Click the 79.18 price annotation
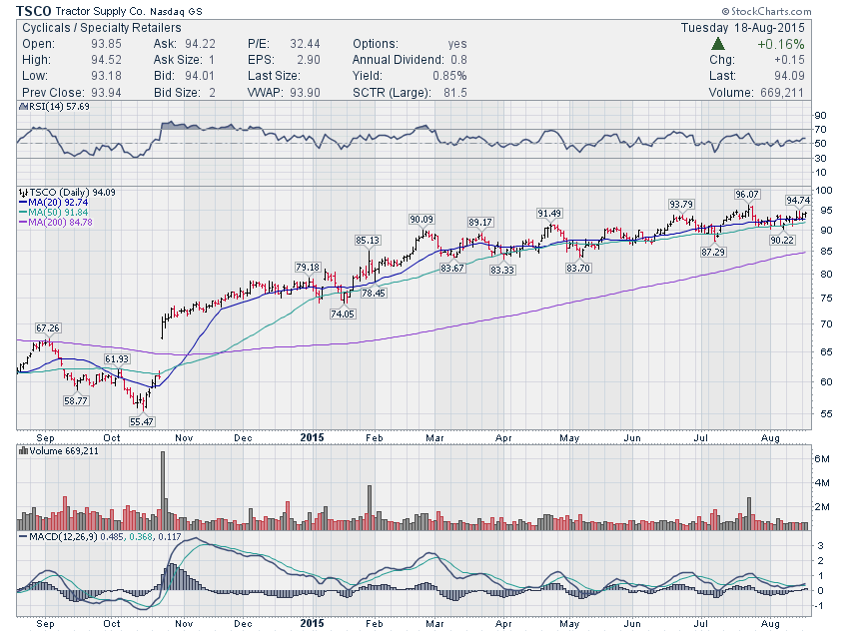The width and height of the screenshot is (849, 632). click(308, 267)
